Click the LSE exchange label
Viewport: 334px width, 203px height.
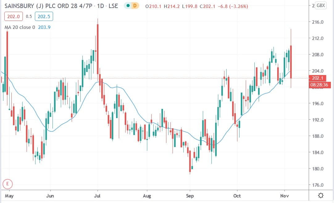click(114, 6)
